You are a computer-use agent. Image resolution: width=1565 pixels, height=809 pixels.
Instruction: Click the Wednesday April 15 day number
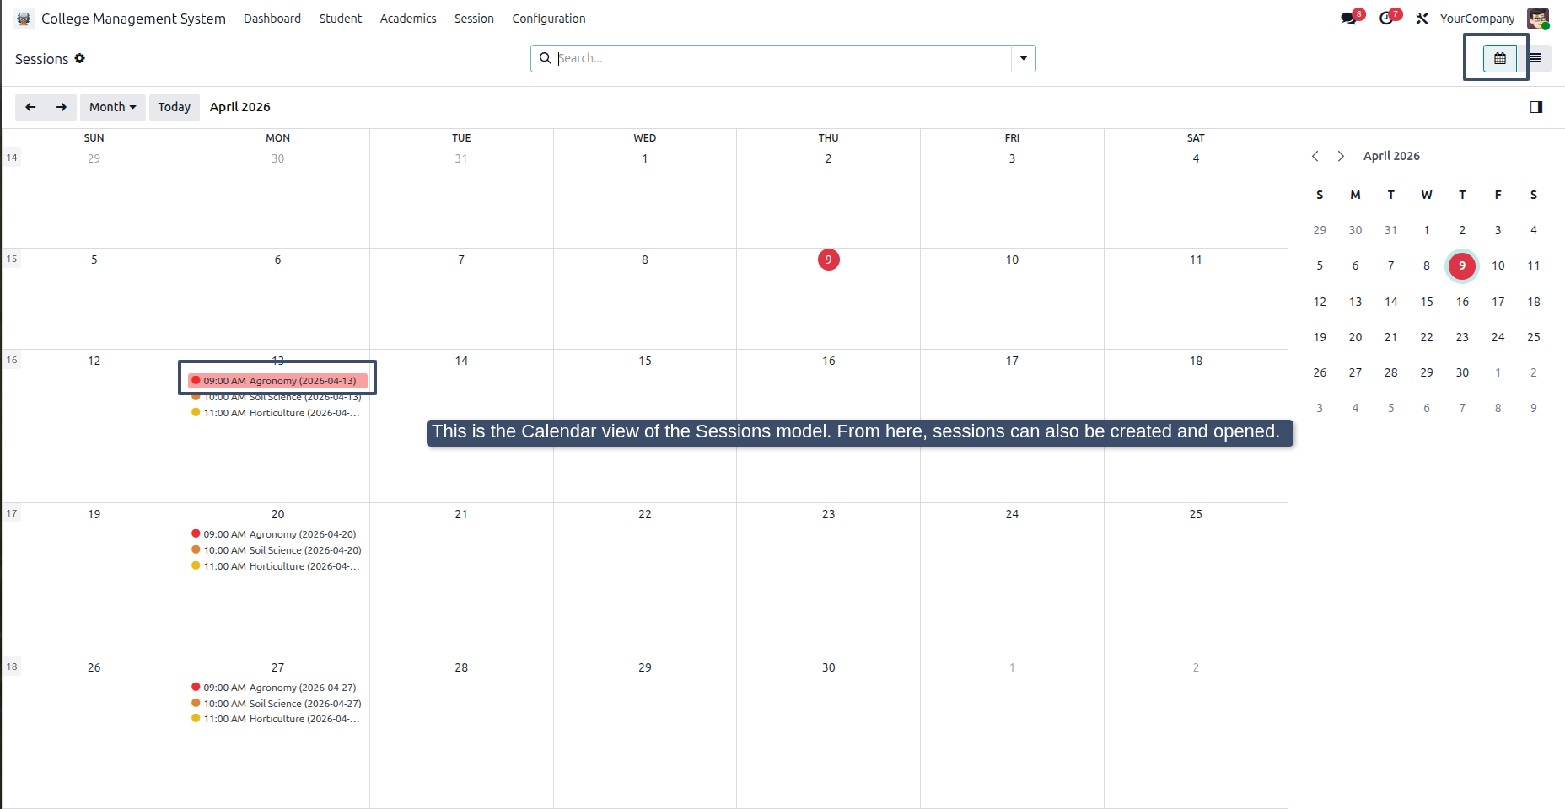pos(645,361)
